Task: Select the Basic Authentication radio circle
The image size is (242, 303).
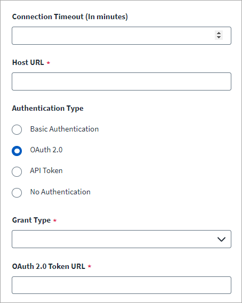Action: pos(17,129)
